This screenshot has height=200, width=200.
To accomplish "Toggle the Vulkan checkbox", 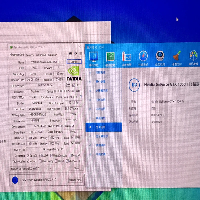I will point(28,161).
